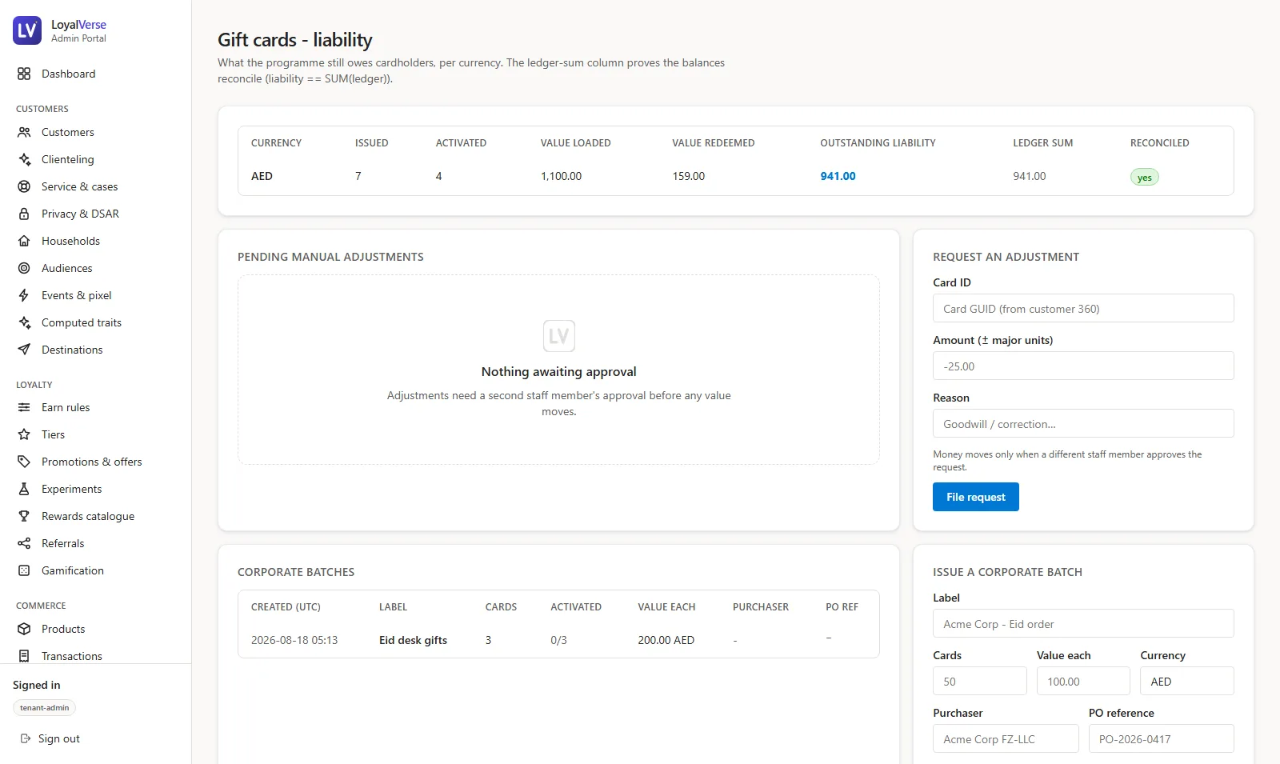The width and height of the screenshot is (1280, 764).
Task: Click the reconciled 'yes' badge
Action: [1144, 178]
